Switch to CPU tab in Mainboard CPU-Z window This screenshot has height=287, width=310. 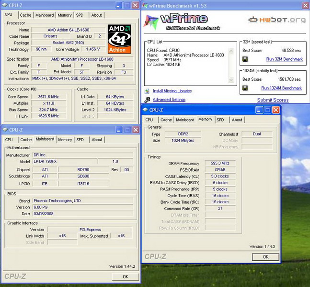[x=9, y=140]
